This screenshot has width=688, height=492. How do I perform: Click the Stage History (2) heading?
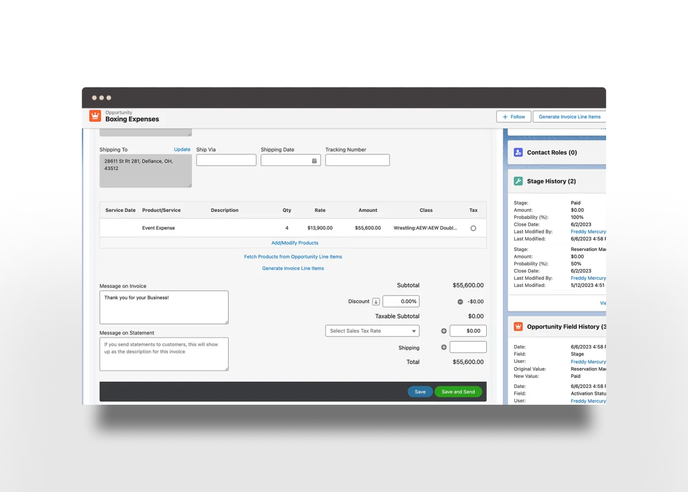(x=551, y=181)
